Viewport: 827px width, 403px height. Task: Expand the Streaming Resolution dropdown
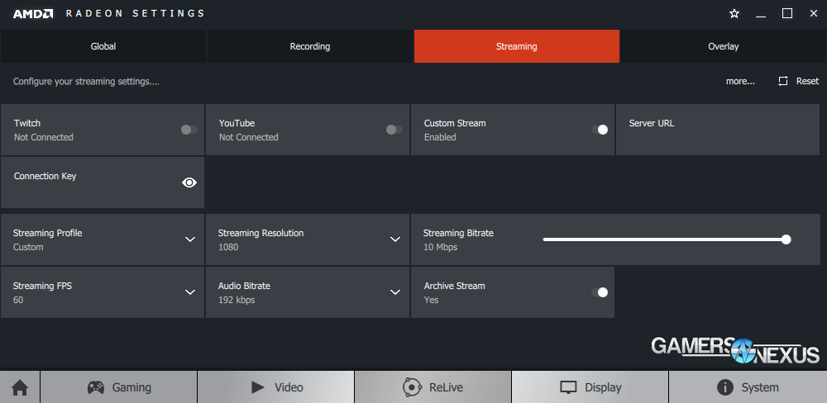[x=395, y=239]
